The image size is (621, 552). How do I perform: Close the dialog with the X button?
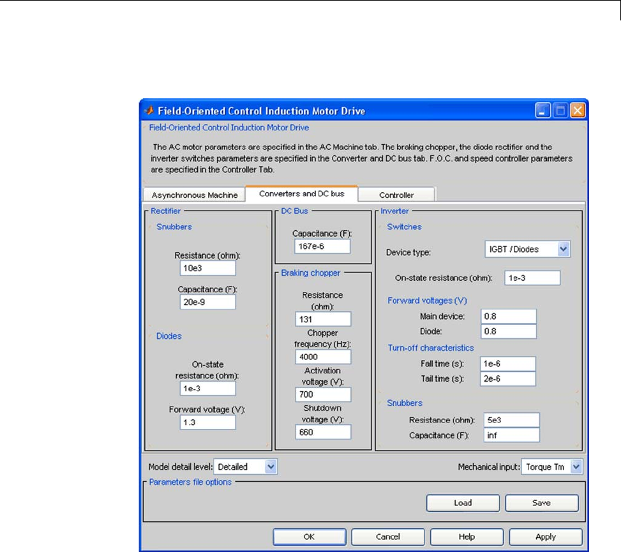pyautogui.click(x=578, y=110)
